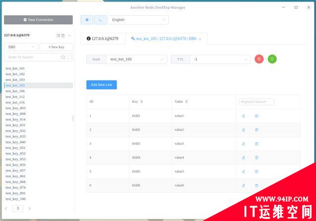Viewport: 316px width, 221px height.
Task: Switch to the 127.0.0.1@6379 status tab
Action: [x=103, y=38]
